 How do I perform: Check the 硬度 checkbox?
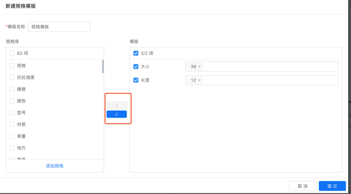coord(12,89)
